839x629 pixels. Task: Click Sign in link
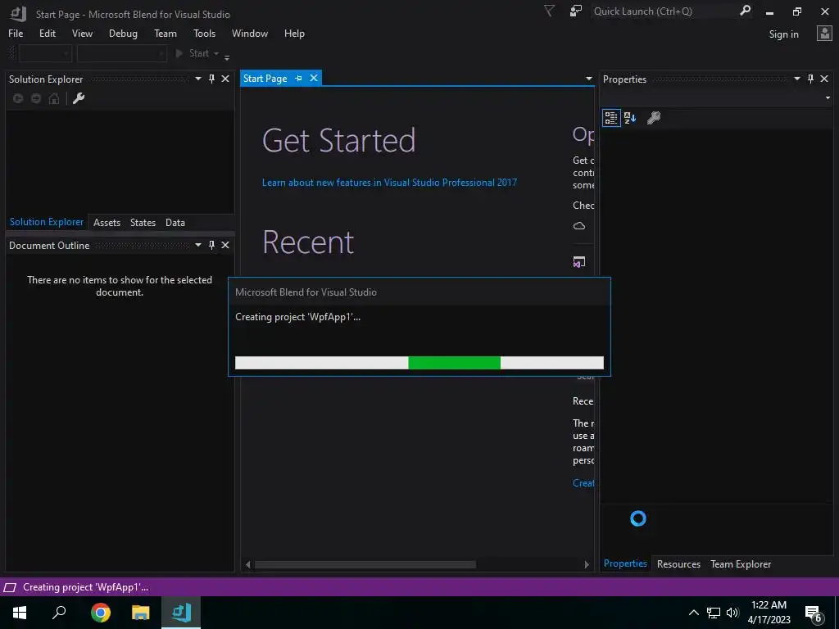[x=783, y=34]
